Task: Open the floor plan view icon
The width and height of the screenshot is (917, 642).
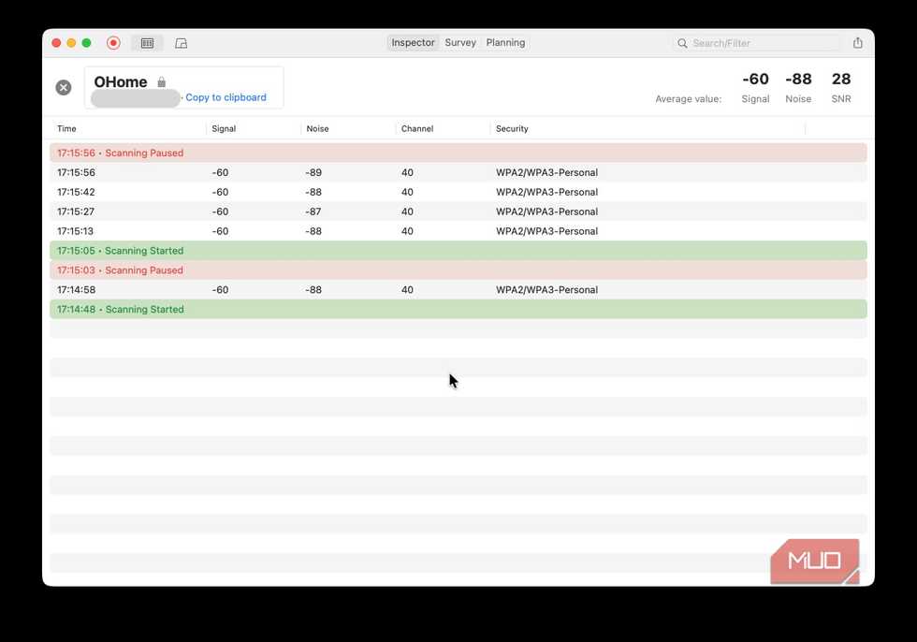Action: [182, 43]
